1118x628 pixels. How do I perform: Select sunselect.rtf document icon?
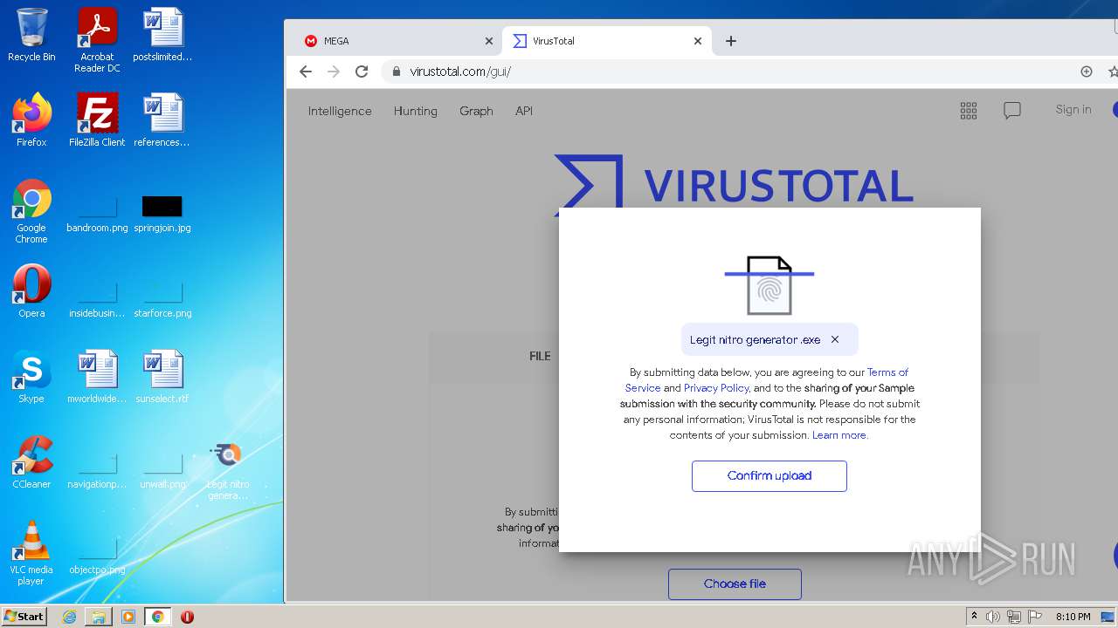162,377
